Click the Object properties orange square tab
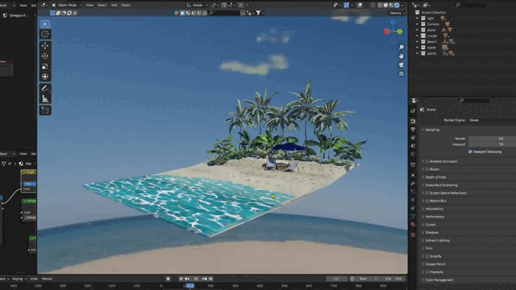Screen dimensions: 516x290 click(413, 175)
